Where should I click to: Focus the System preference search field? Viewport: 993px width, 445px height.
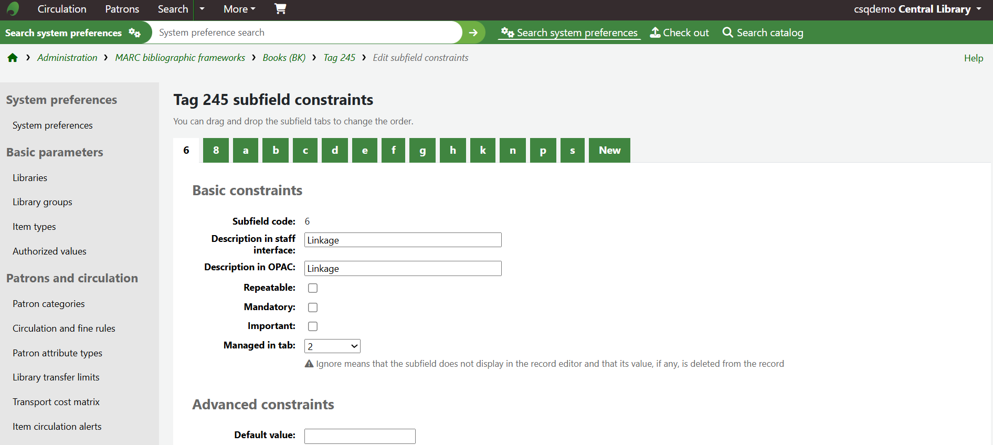307,33
